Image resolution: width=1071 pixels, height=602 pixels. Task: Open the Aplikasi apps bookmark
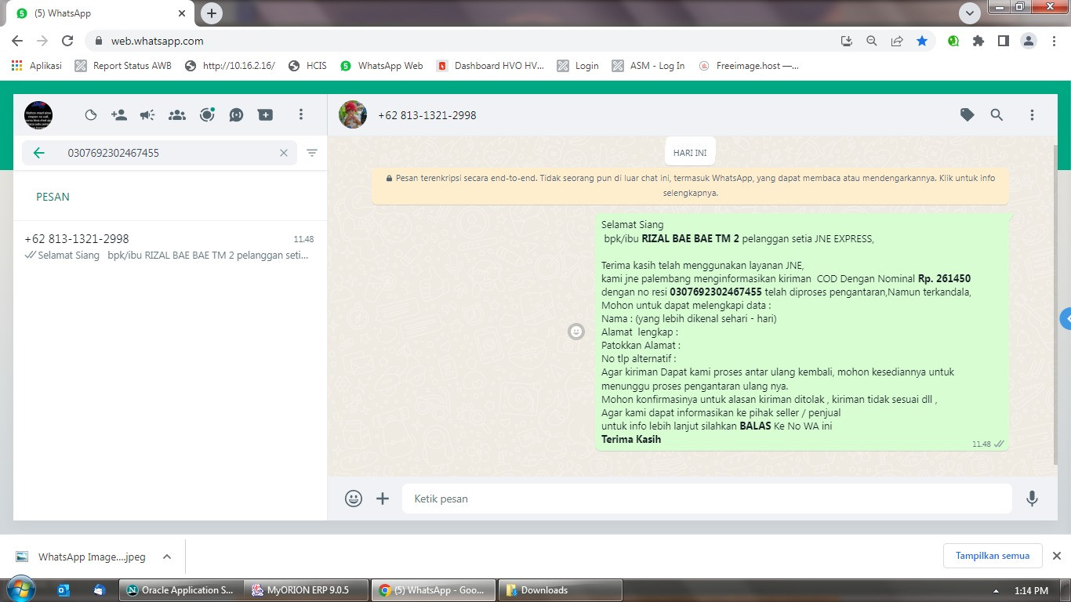(37, 66)
